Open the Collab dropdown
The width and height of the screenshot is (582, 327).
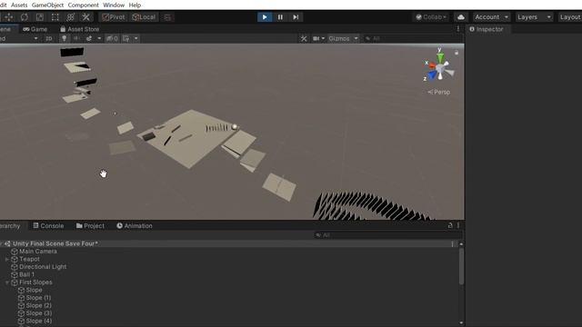click(431, 17)
